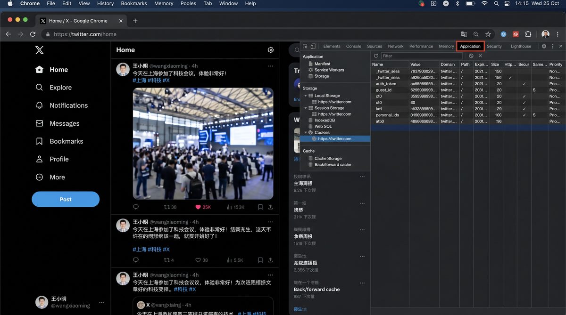The image size is (566, 315).
Task: Open options for trend showing 311K
Action: (362, 203)
